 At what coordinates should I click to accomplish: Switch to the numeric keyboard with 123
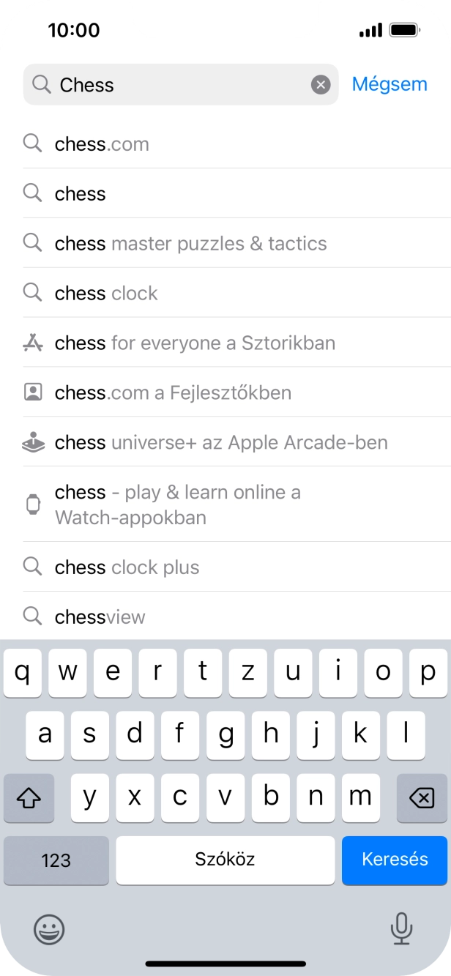[56, 860]
